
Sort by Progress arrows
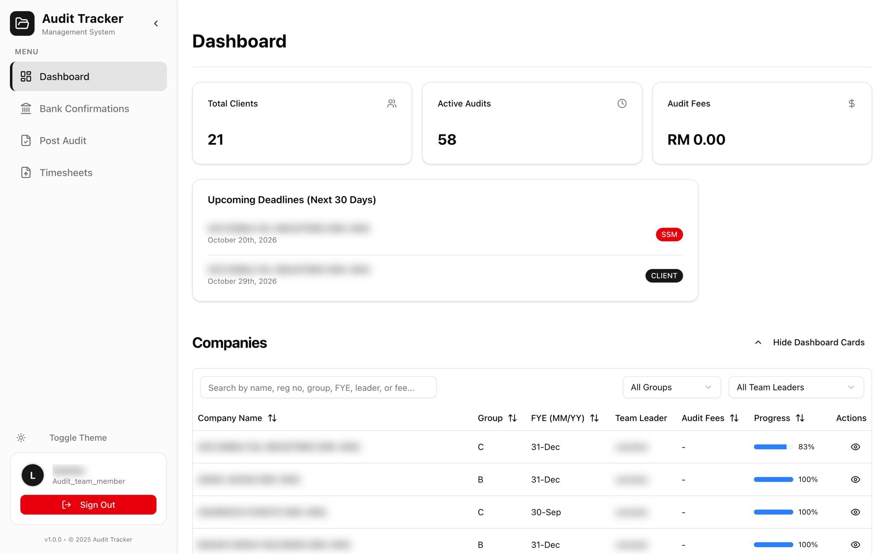[x=800, y=418]
